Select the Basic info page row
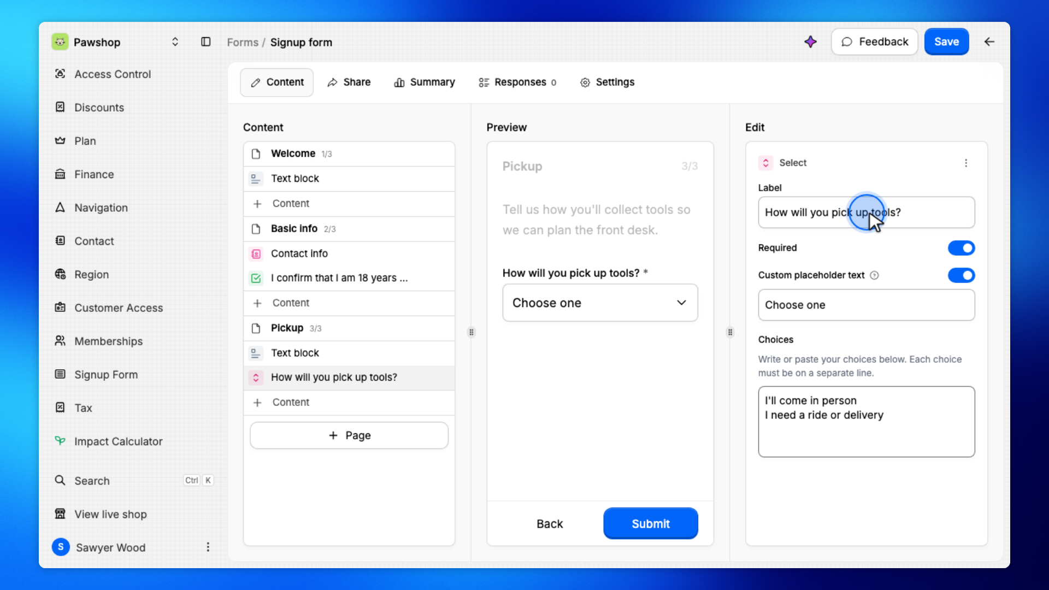The height and width of the screenshot is (590, 1049). (349, 229)
